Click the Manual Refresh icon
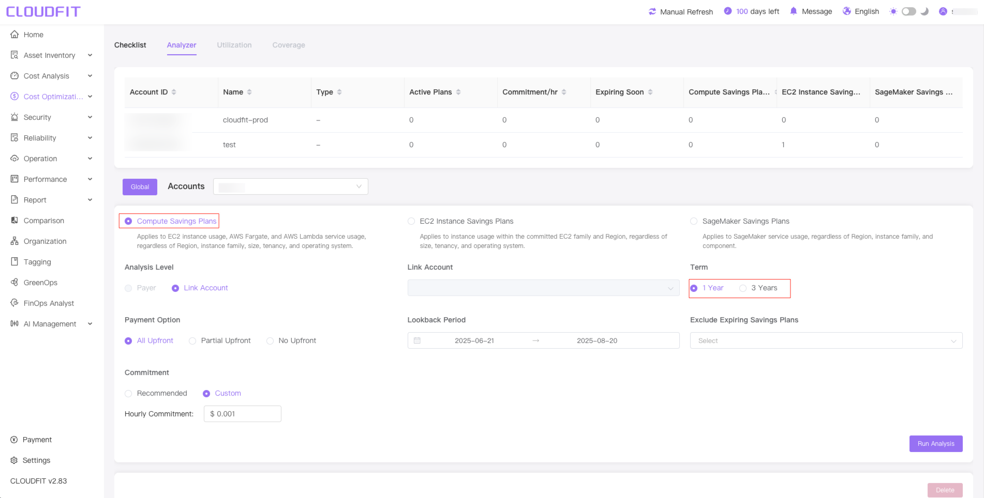Image resolution: width=984 pixels, height=498 pixels. click(652, 11)
